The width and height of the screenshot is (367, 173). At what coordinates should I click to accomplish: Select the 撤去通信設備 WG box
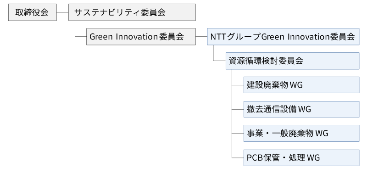click(x=301, y=109)
